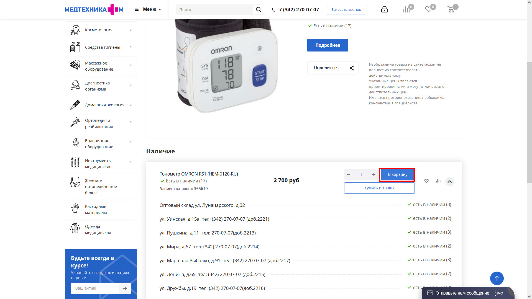Open Тонометр OMRON RS1 (HEM-6120-RU) title
532x299 pixels.
(x=199, y=174)
